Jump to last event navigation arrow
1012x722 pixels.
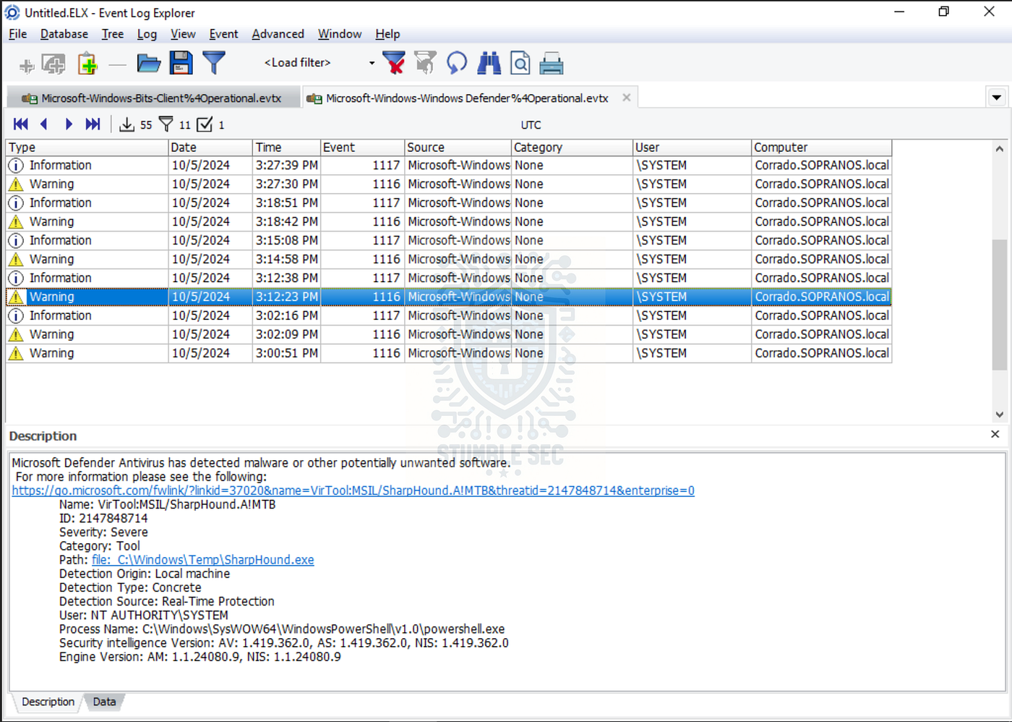click(93, 124)
